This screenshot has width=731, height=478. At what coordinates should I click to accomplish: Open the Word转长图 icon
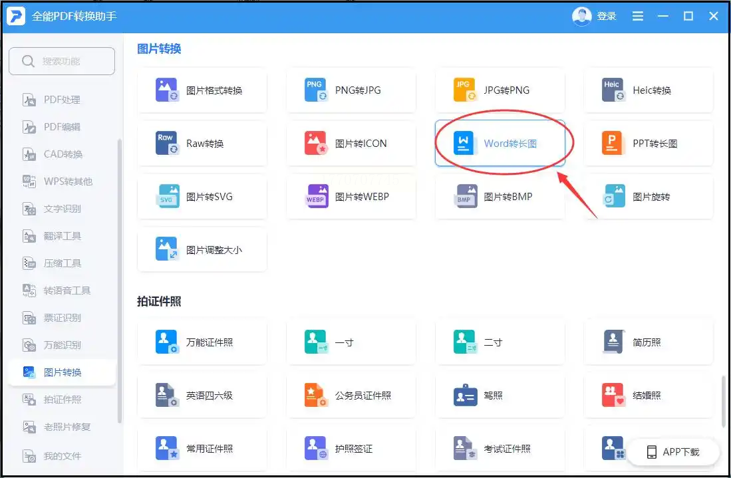464,143
